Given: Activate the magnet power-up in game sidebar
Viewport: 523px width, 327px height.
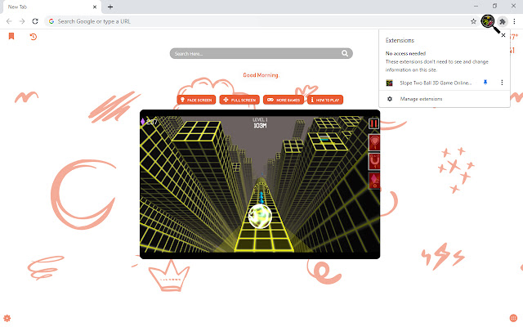Looking at the screenshot, I should coord(374,162).
